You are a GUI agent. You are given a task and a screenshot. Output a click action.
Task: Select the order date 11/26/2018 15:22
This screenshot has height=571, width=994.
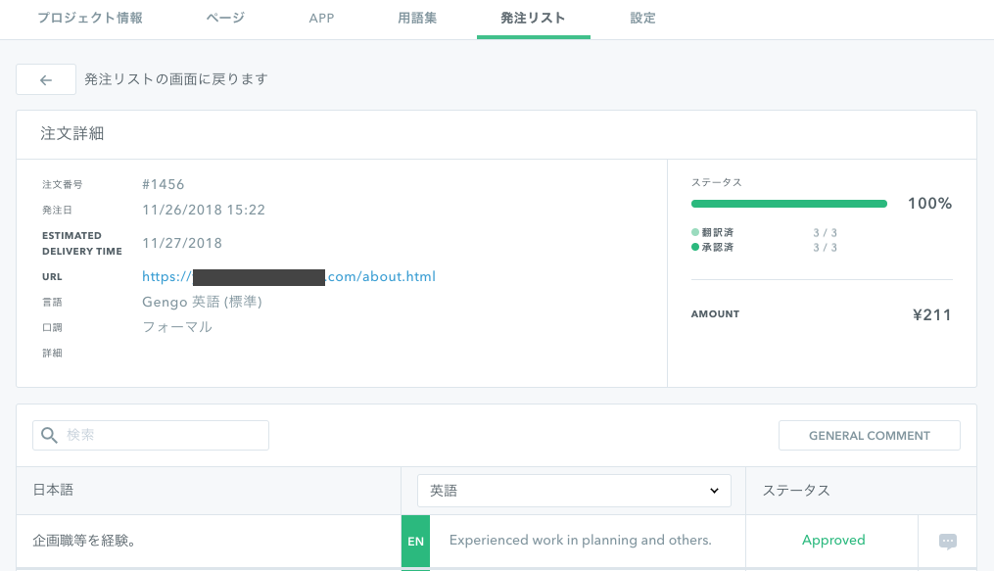pyautogui.click(x=204, y=210)
